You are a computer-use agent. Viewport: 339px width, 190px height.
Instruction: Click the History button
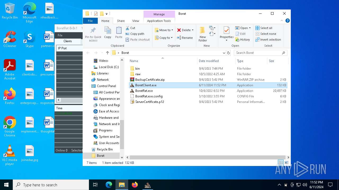(243, 40)
